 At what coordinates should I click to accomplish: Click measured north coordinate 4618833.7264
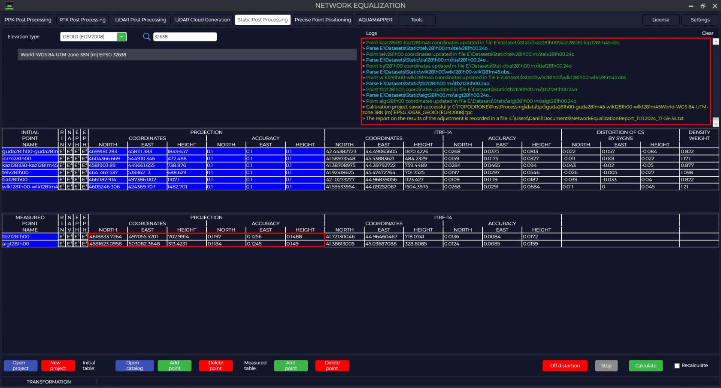[x=108, y=237]
